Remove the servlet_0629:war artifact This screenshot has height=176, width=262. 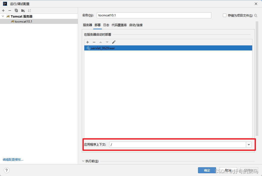coord(94,42)
